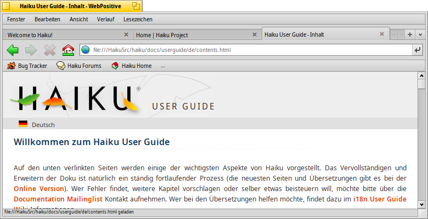Screen dimensions: 428x219
Task: Open a new tab with plus button
Action: coord(410,34)
